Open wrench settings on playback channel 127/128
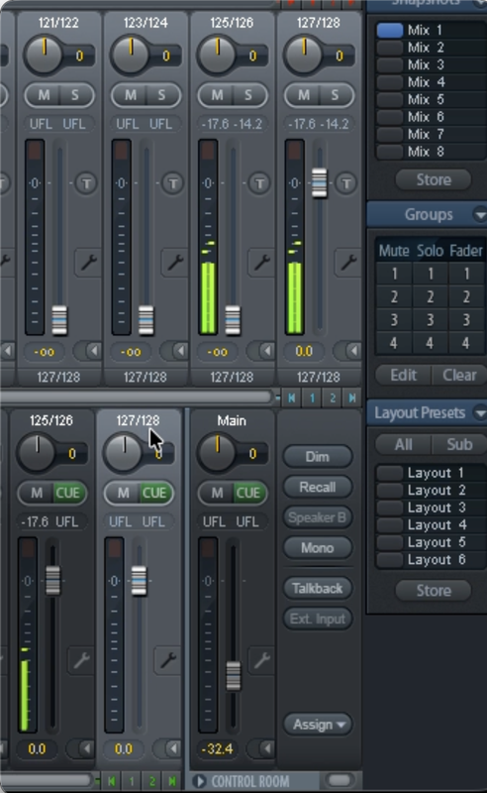The width and height of the screenshot is (487, 793). click(x=348, y=262)
